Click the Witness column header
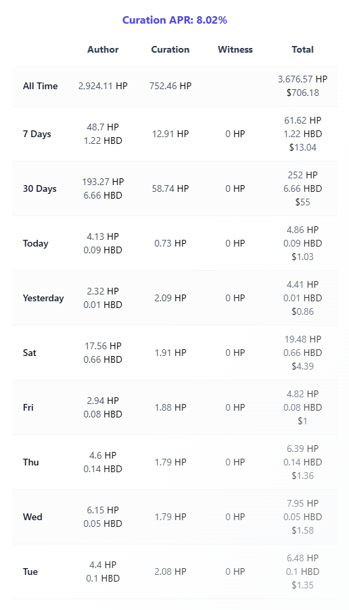Screen dimensions: 349x610 (x=235, y=49)
